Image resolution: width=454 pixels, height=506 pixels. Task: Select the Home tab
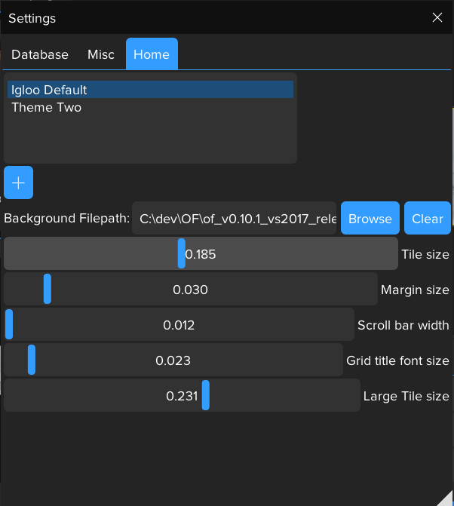pos(152,54)
